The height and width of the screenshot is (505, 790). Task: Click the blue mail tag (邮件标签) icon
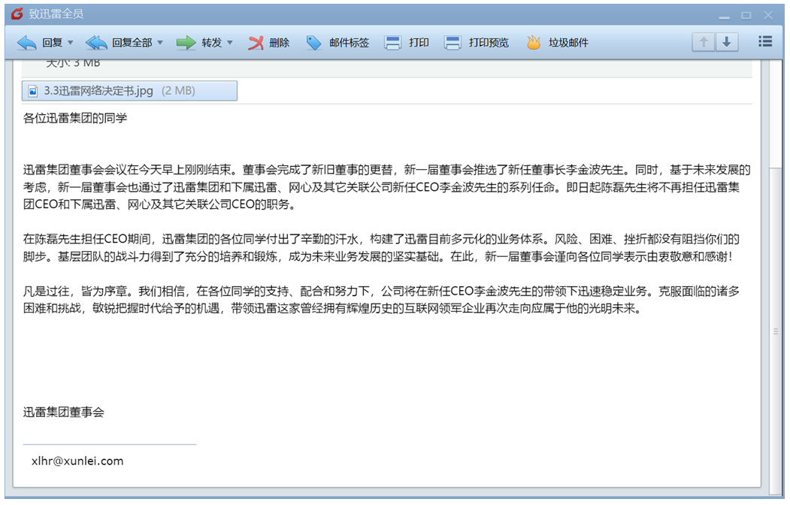point(313,43)
